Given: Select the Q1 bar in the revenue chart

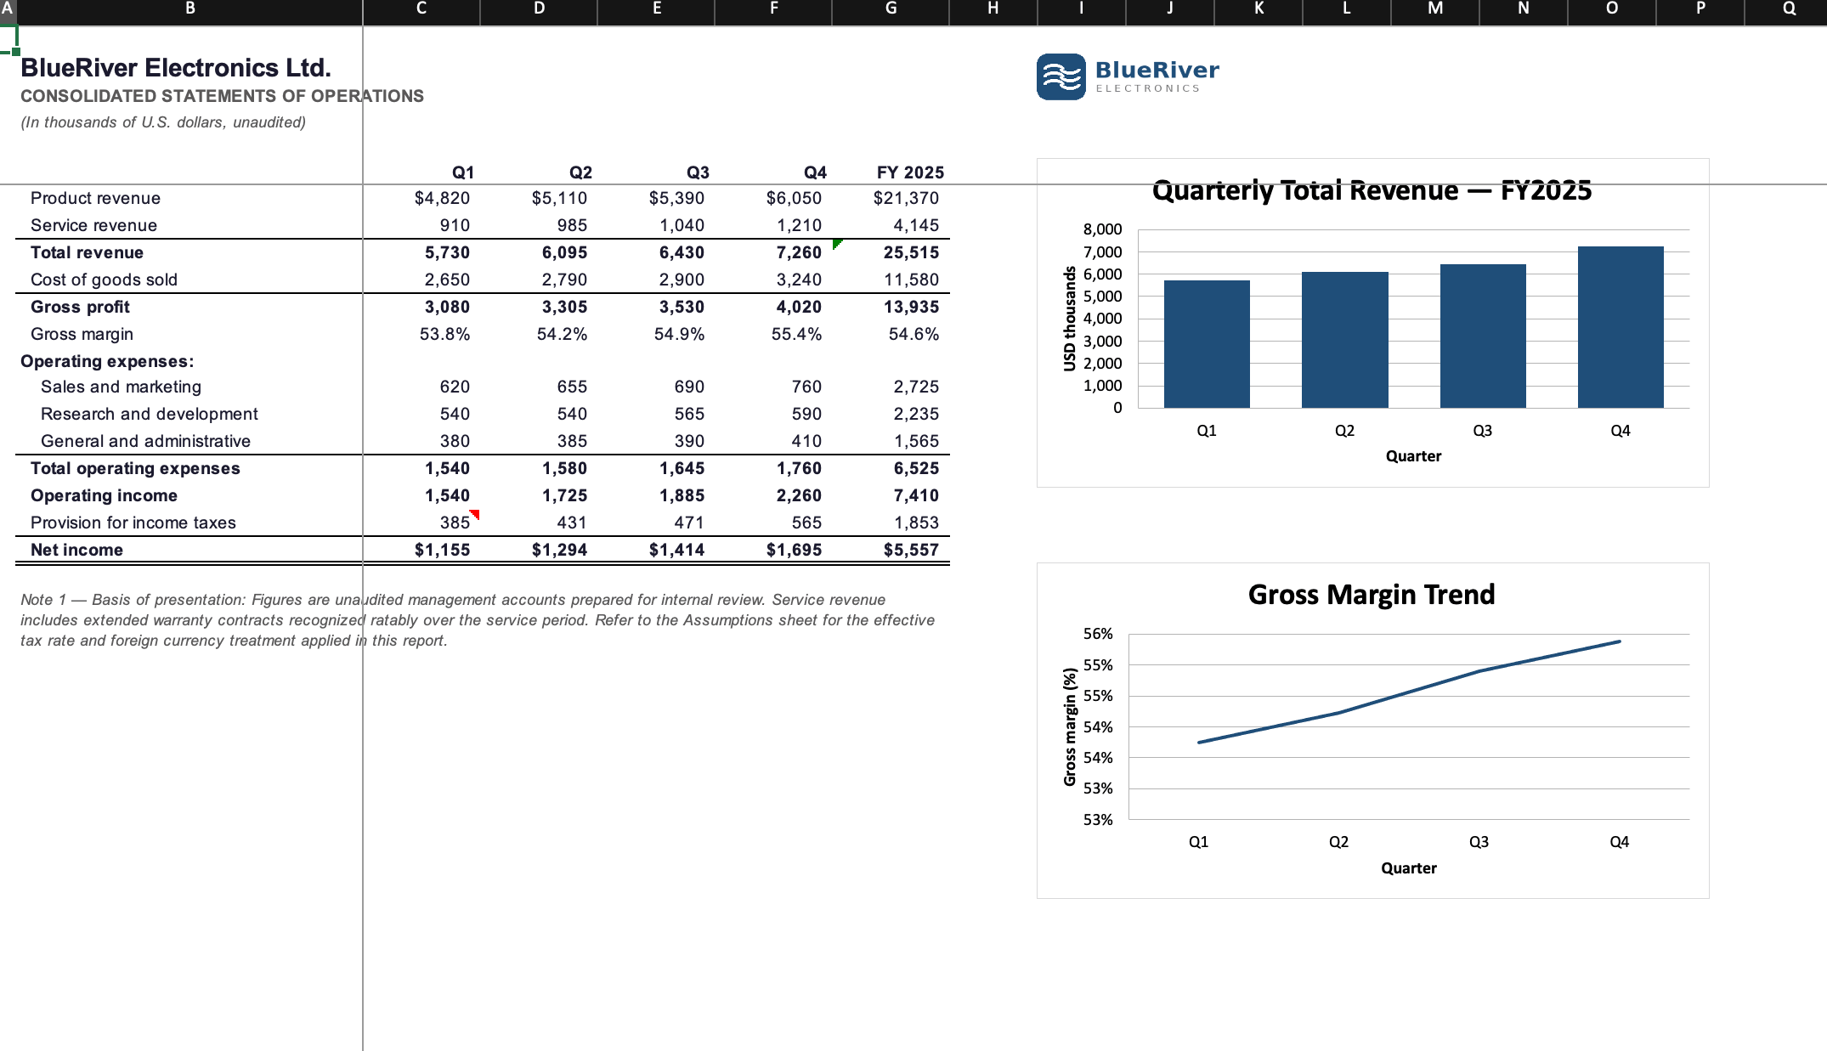Looking at the screenshot, I should point(1207,344).
